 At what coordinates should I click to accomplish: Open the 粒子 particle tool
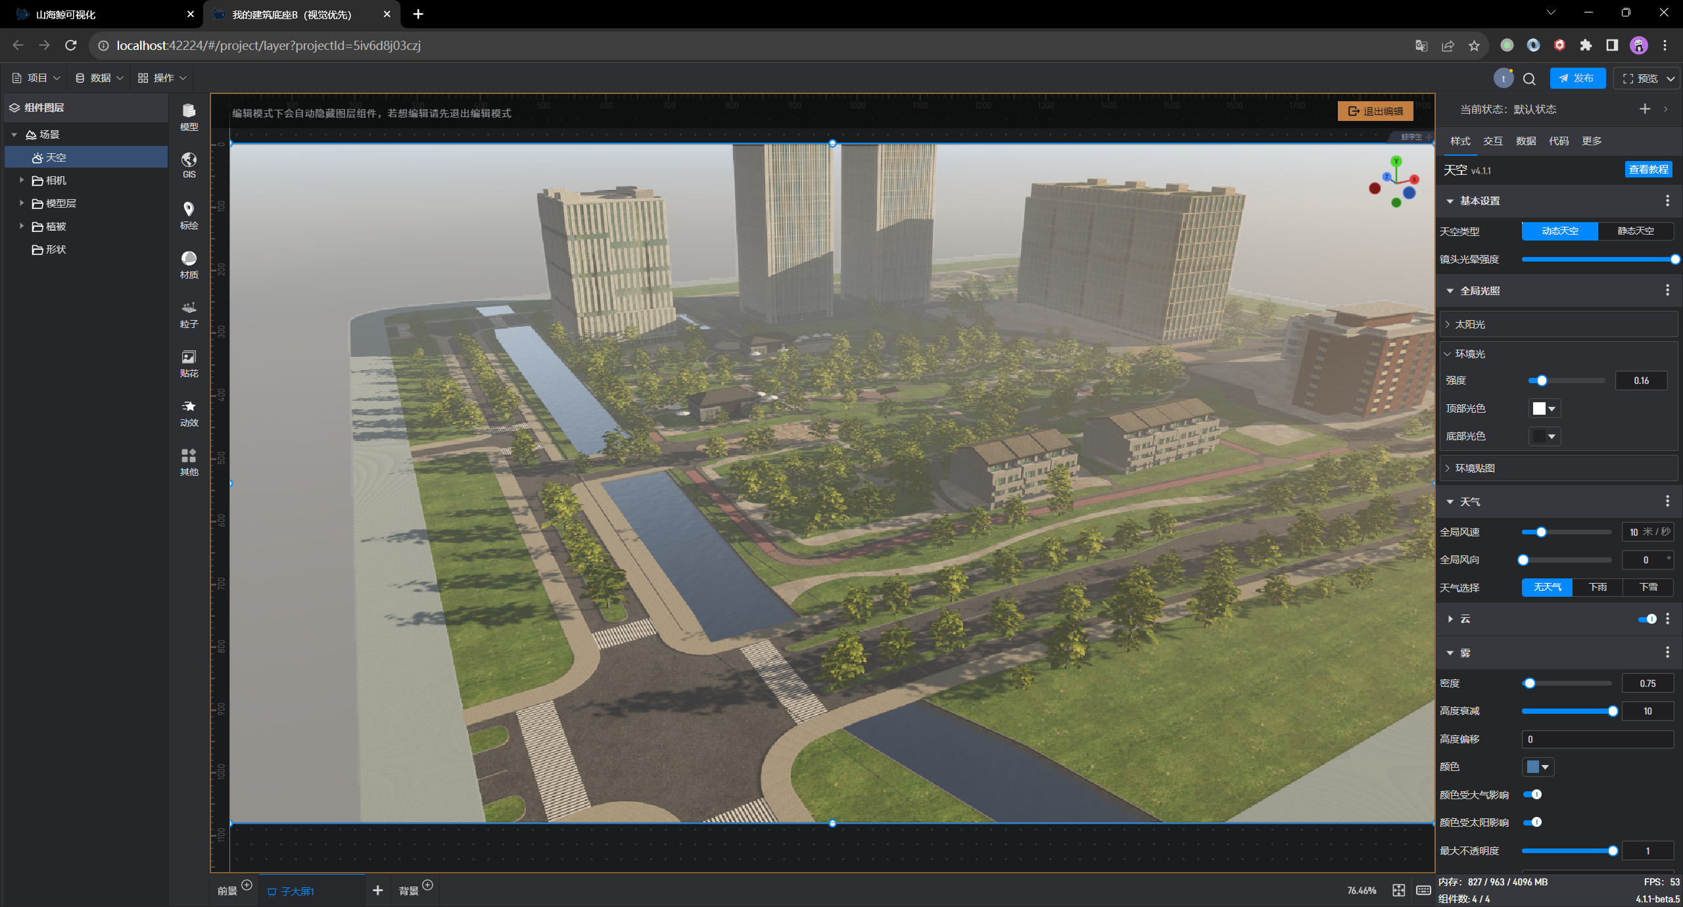coord(189,314)
